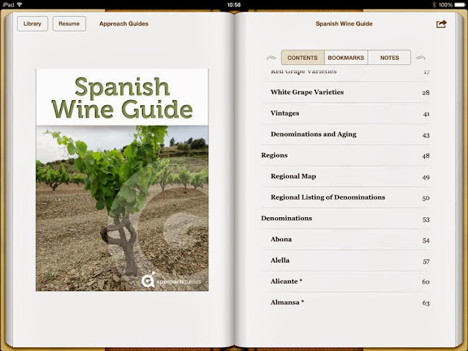Tap page number 48 beside Regions
The width and height of the screenshot is (468, 351).
(x=426, y=156)
